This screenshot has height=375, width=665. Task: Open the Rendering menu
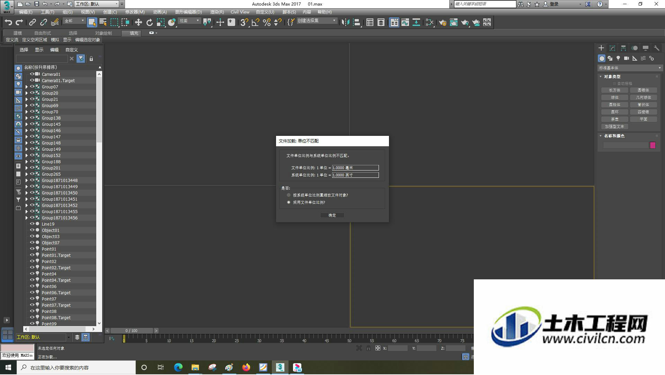pyautogui.click(x=217, y=12)
